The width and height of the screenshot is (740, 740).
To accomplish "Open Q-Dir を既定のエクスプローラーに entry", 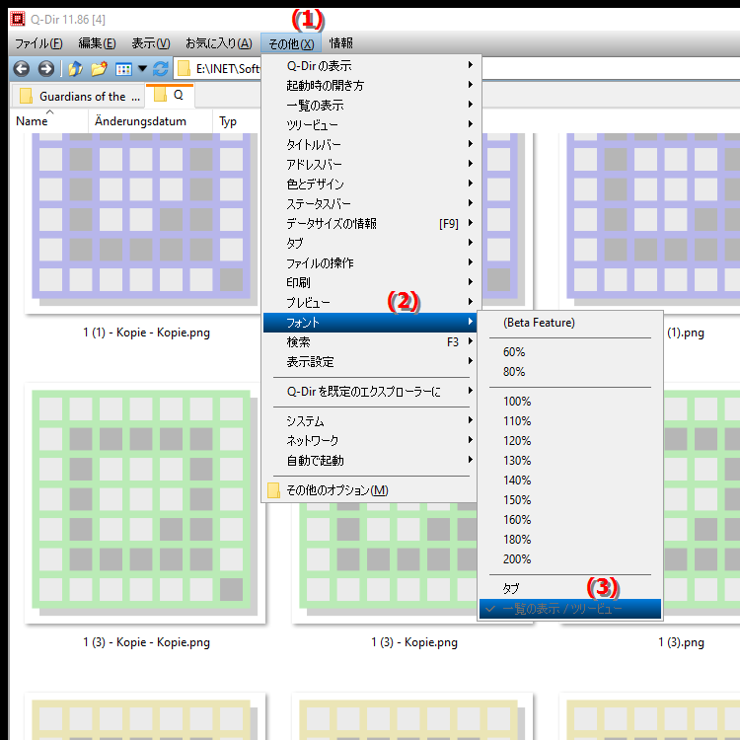I will [x=369, y=392].
